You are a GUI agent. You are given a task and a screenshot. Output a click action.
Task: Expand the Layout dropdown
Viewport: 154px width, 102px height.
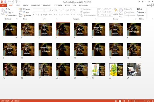click(x=27, y=9)
